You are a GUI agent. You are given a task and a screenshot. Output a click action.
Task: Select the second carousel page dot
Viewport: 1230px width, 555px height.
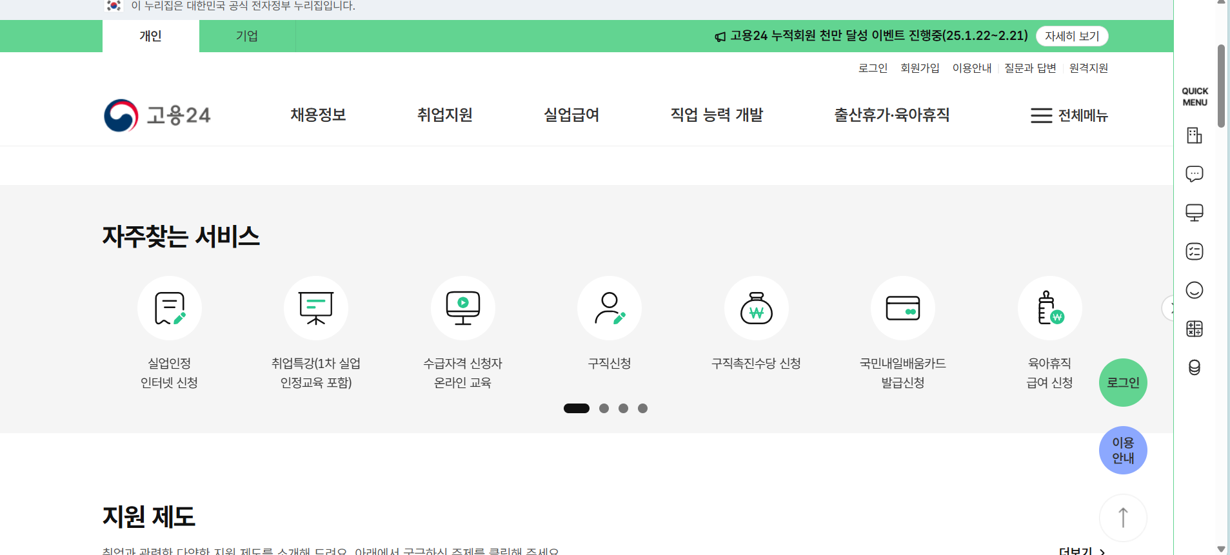[604, 408]
